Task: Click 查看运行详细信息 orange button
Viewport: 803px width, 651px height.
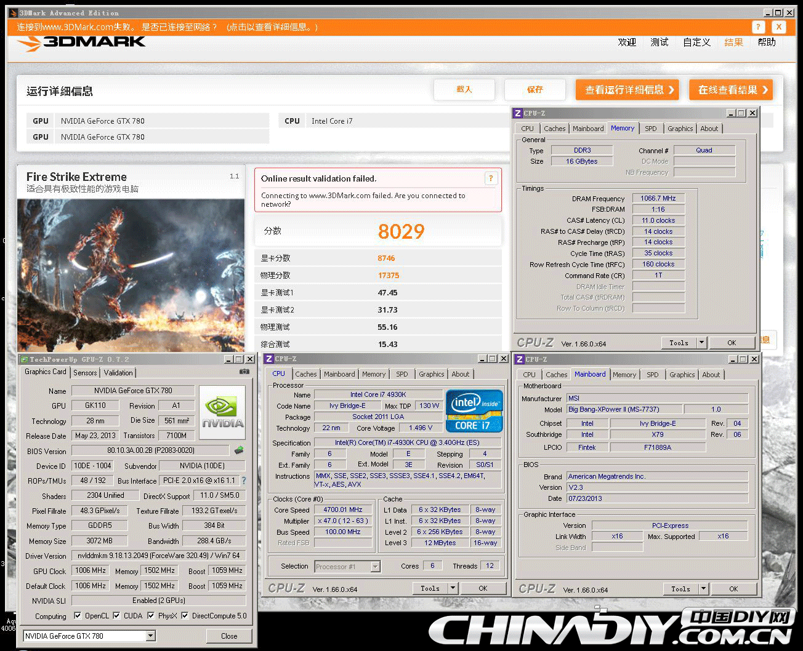Action: click(x=628, y=90)
